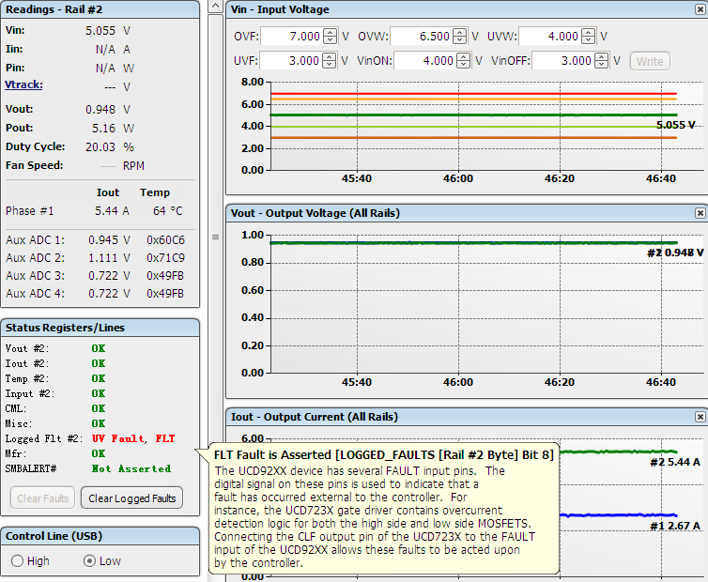
Task: Click the UV Fault logged status
Action: pos(118,438)
